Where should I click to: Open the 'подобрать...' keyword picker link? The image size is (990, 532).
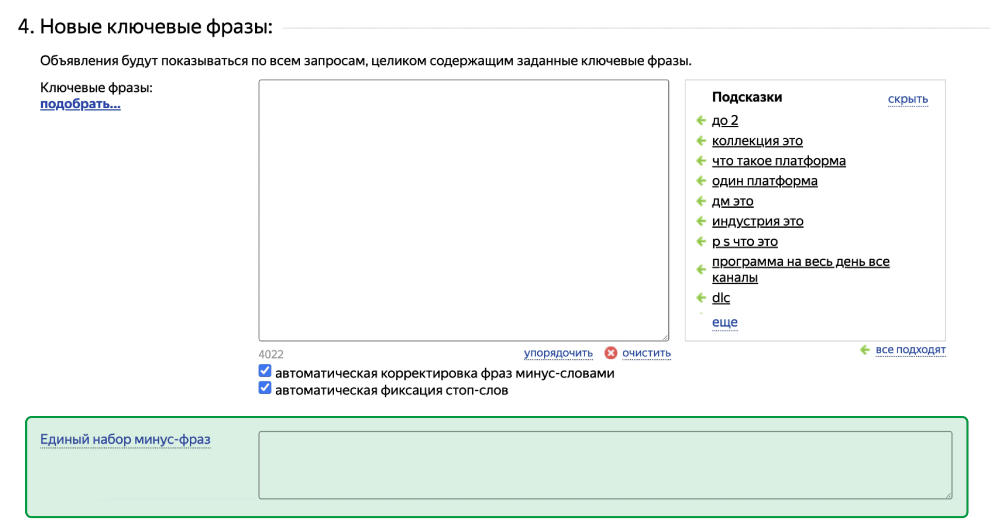pos(80,104)
